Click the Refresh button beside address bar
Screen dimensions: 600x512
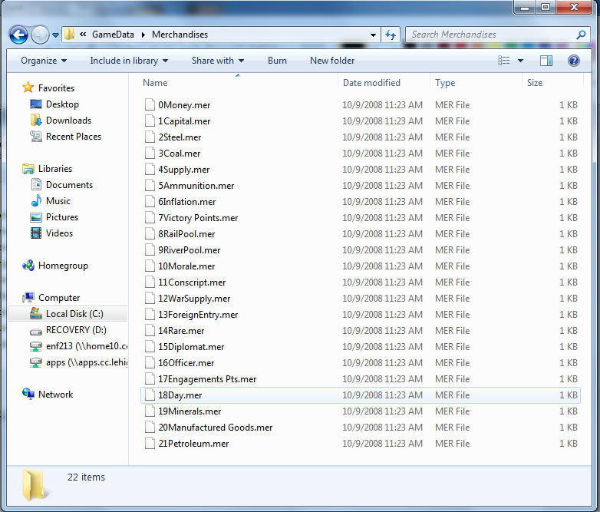[391, 35]
